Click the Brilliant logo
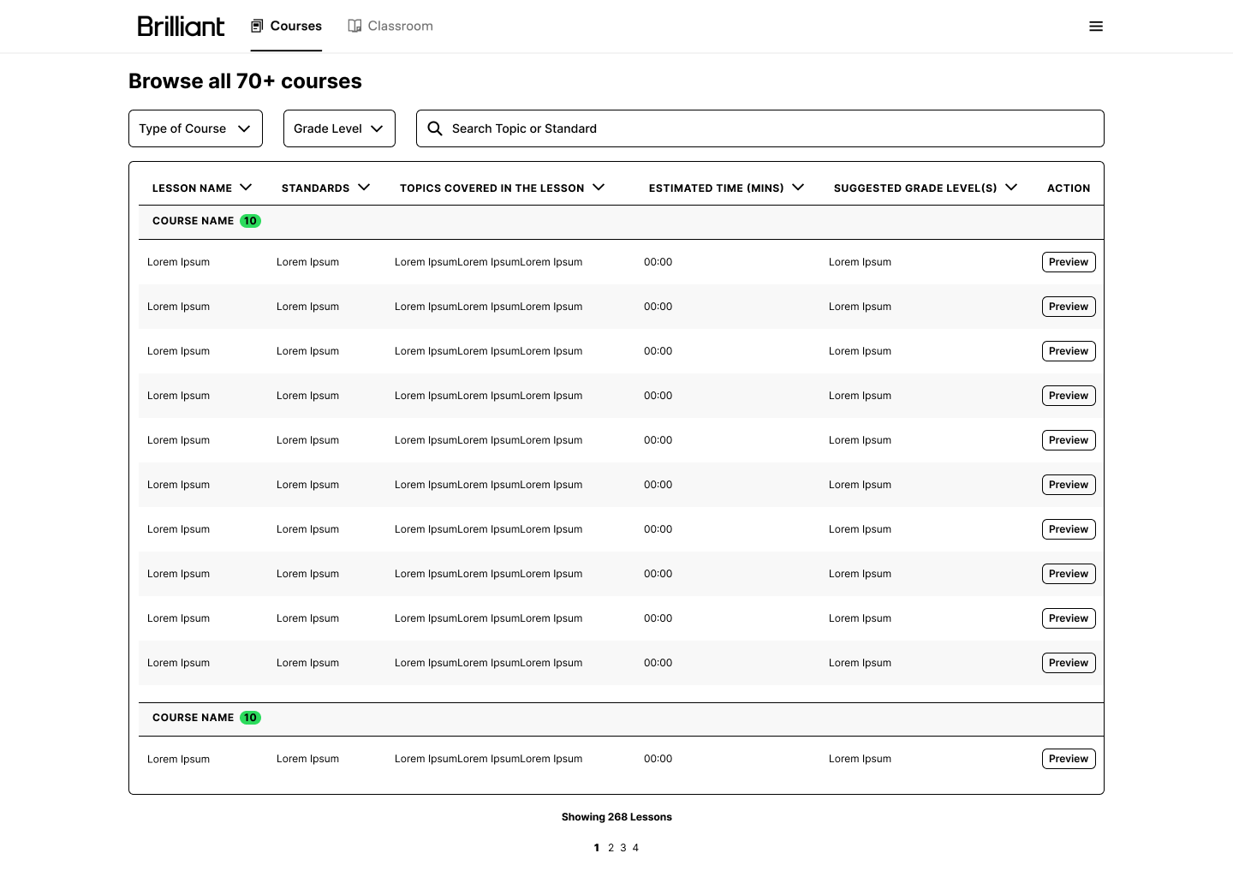1233x877 pixels. (x=181, y=26)
